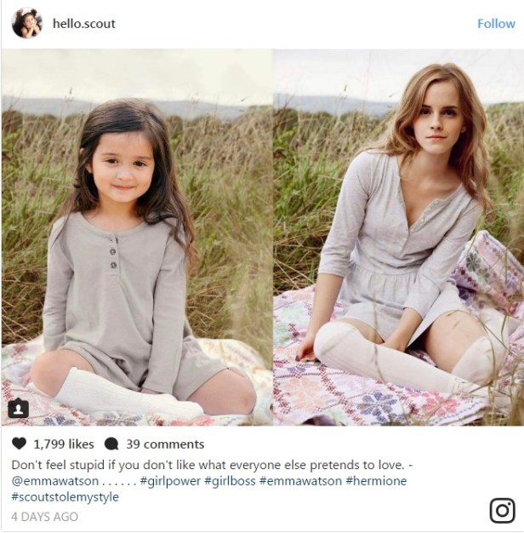The image size is (524, 533).
Task: Follow the hello.scout account
Action: click(496, 24)
